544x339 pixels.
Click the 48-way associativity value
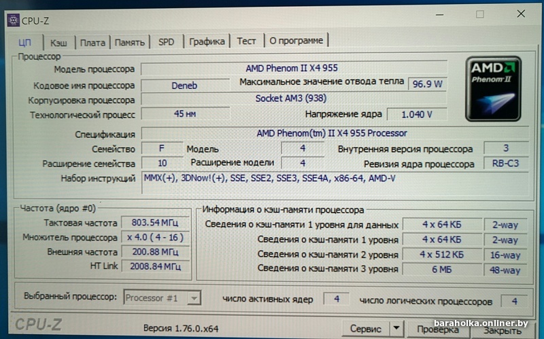click(x=505, y=270)
